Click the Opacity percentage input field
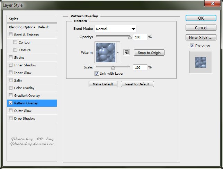Screen dimensions: 223x169 click(x=140, y=37)
